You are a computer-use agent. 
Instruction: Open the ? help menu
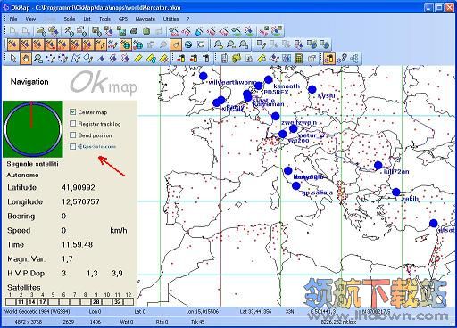pos(188,19)
